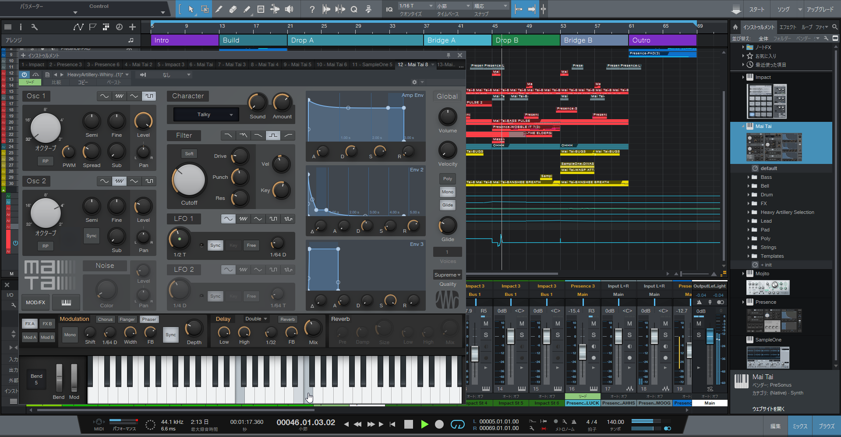Adjust the Main output fader
Viewport: 841px width, 437px height.
[710, 337]
